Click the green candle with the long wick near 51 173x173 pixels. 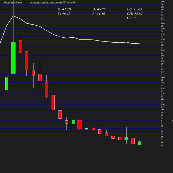pos(126,139)
